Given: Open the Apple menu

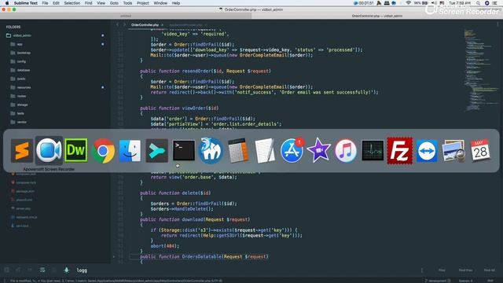Looking at the screenshot, I should pos(7,3).
